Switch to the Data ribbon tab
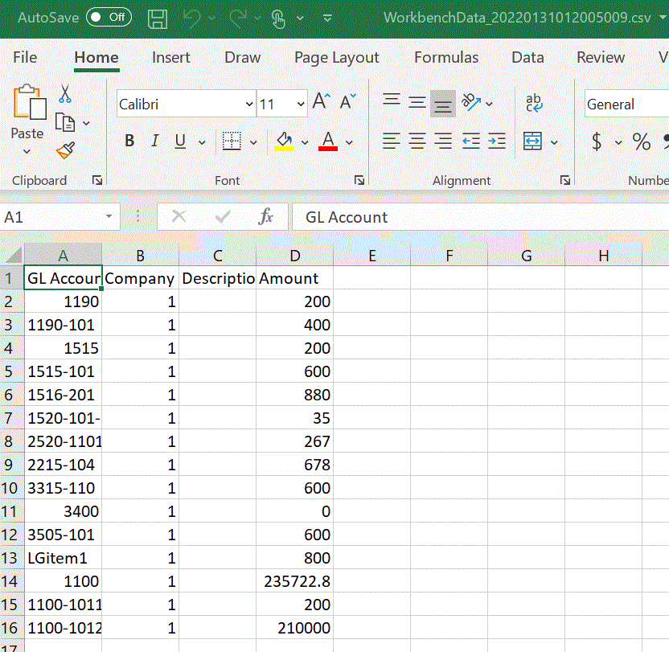 [x=527, y=57]
